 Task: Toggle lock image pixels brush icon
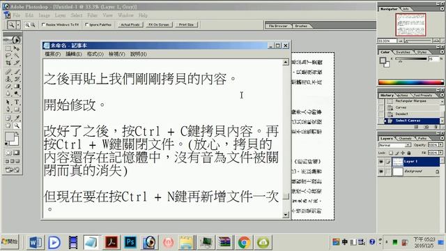tap(397, 153)
